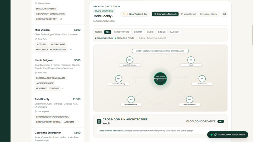Open the Qloo Vector X-Ray view
The width and height of the screenshot is (253, 142).
(x=135, y=14)
